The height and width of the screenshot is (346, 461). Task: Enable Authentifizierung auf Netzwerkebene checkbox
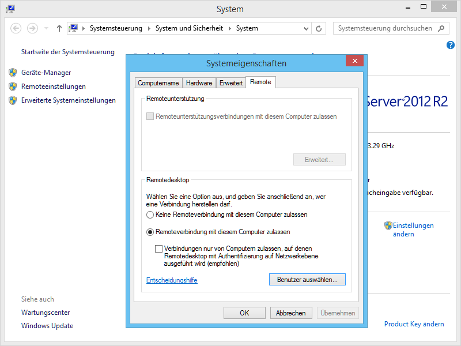[x=159, y=249]
